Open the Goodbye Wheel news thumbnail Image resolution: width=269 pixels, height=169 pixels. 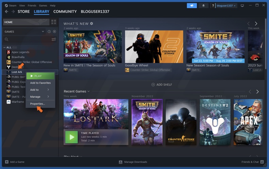pos(154,47)
